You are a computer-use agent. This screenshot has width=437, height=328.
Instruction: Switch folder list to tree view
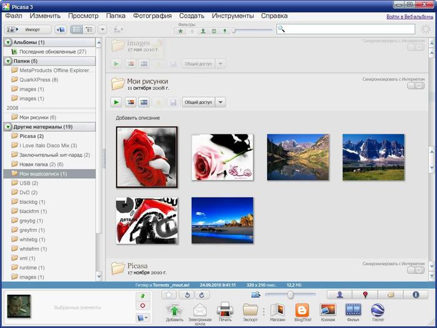[x=89, y=29]
